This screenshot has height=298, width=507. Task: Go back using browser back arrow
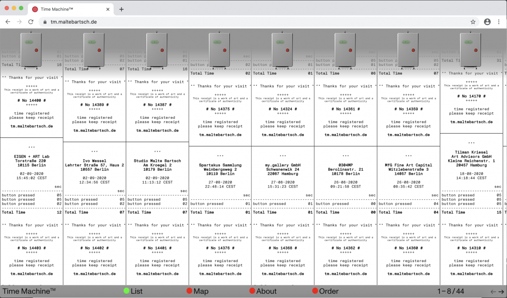[8, 22]
